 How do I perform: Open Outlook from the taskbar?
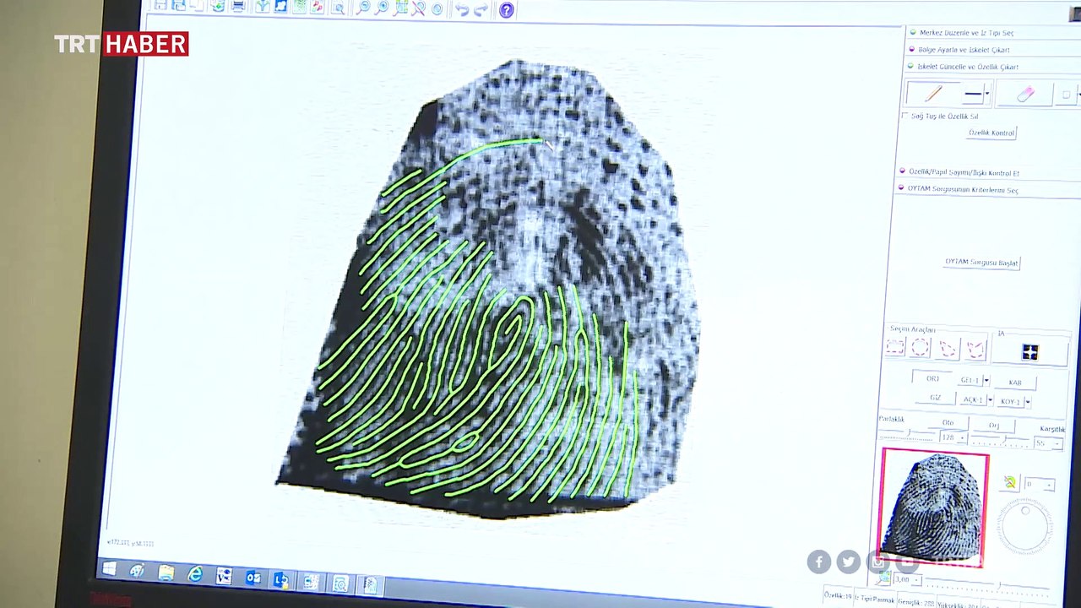[x=253, y=578]
